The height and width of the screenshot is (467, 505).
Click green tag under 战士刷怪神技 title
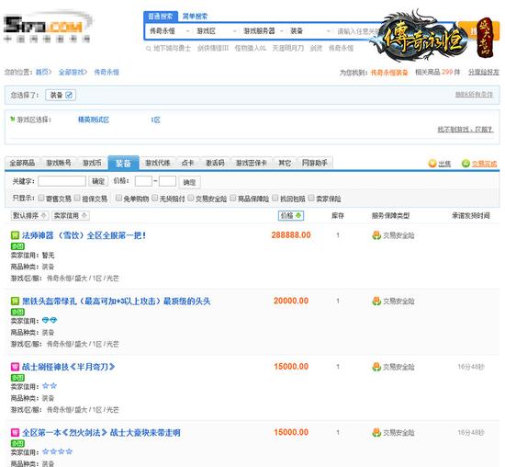pos(17,378)
